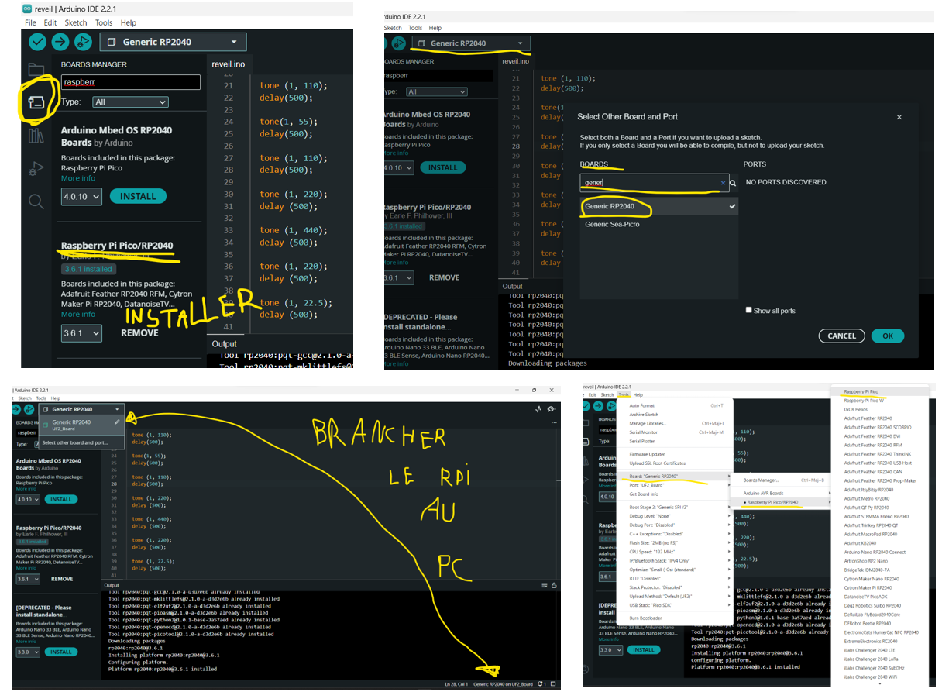
Task: Click the Verify checkmark button in top-left screenshot
Action: [x=37, y=42]
